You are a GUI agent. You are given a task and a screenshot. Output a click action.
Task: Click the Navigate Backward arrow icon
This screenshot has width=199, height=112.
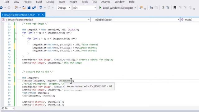point(1,8)
